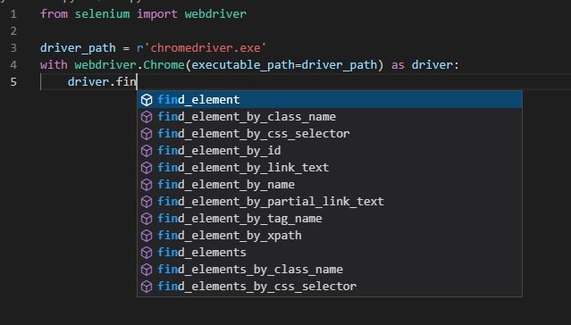The width and height of the screenshot is (571, 325).
Task: Pick the find_elements suggestion
Action: click(330, 252)
